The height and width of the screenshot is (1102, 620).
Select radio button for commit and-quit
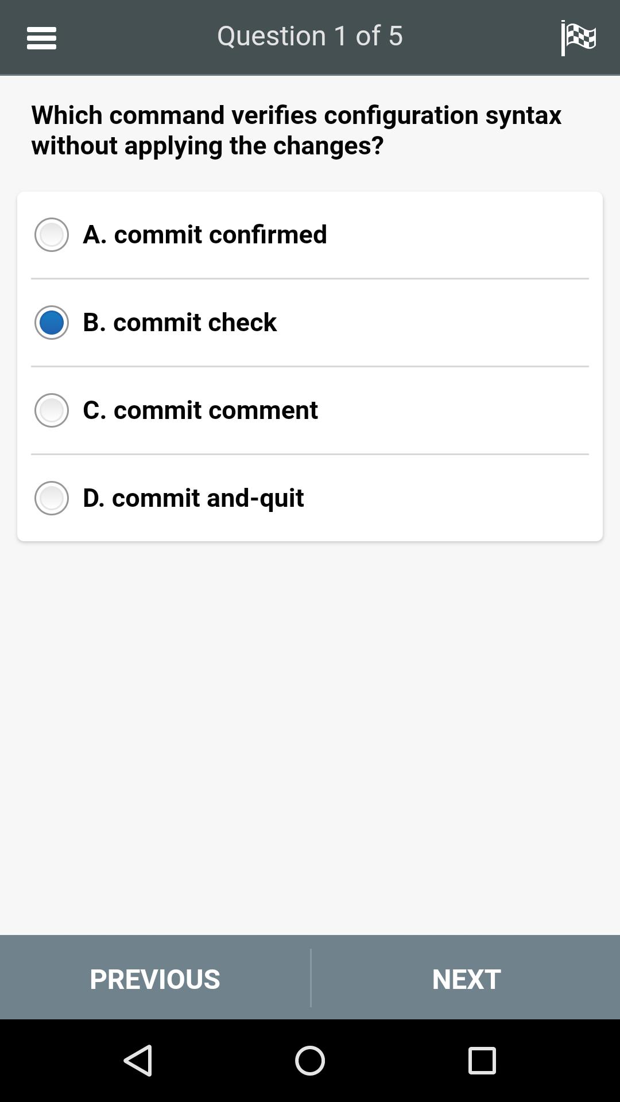pos(52,498)
